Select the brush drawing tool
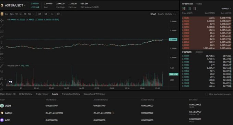The image size is (233, 125). point(2,37)
